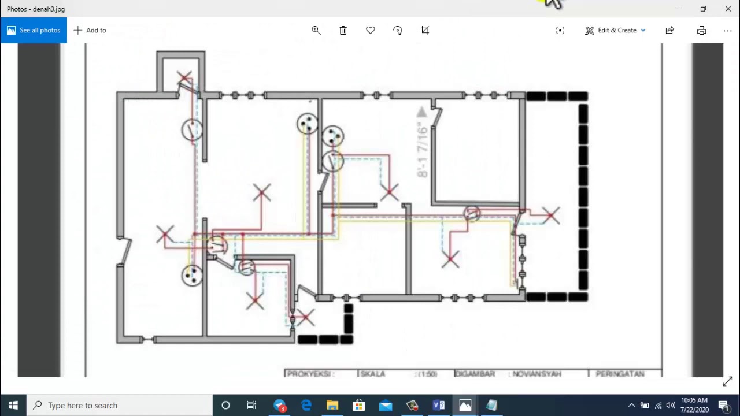Delete the photo using trash icon
740x416 pixels.
pos(343,30)
